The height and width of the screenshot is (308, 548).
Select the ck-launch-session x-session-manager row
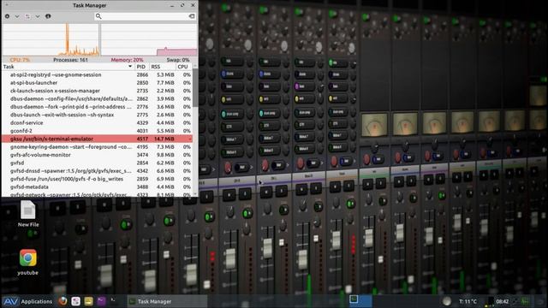pos(97,91)
